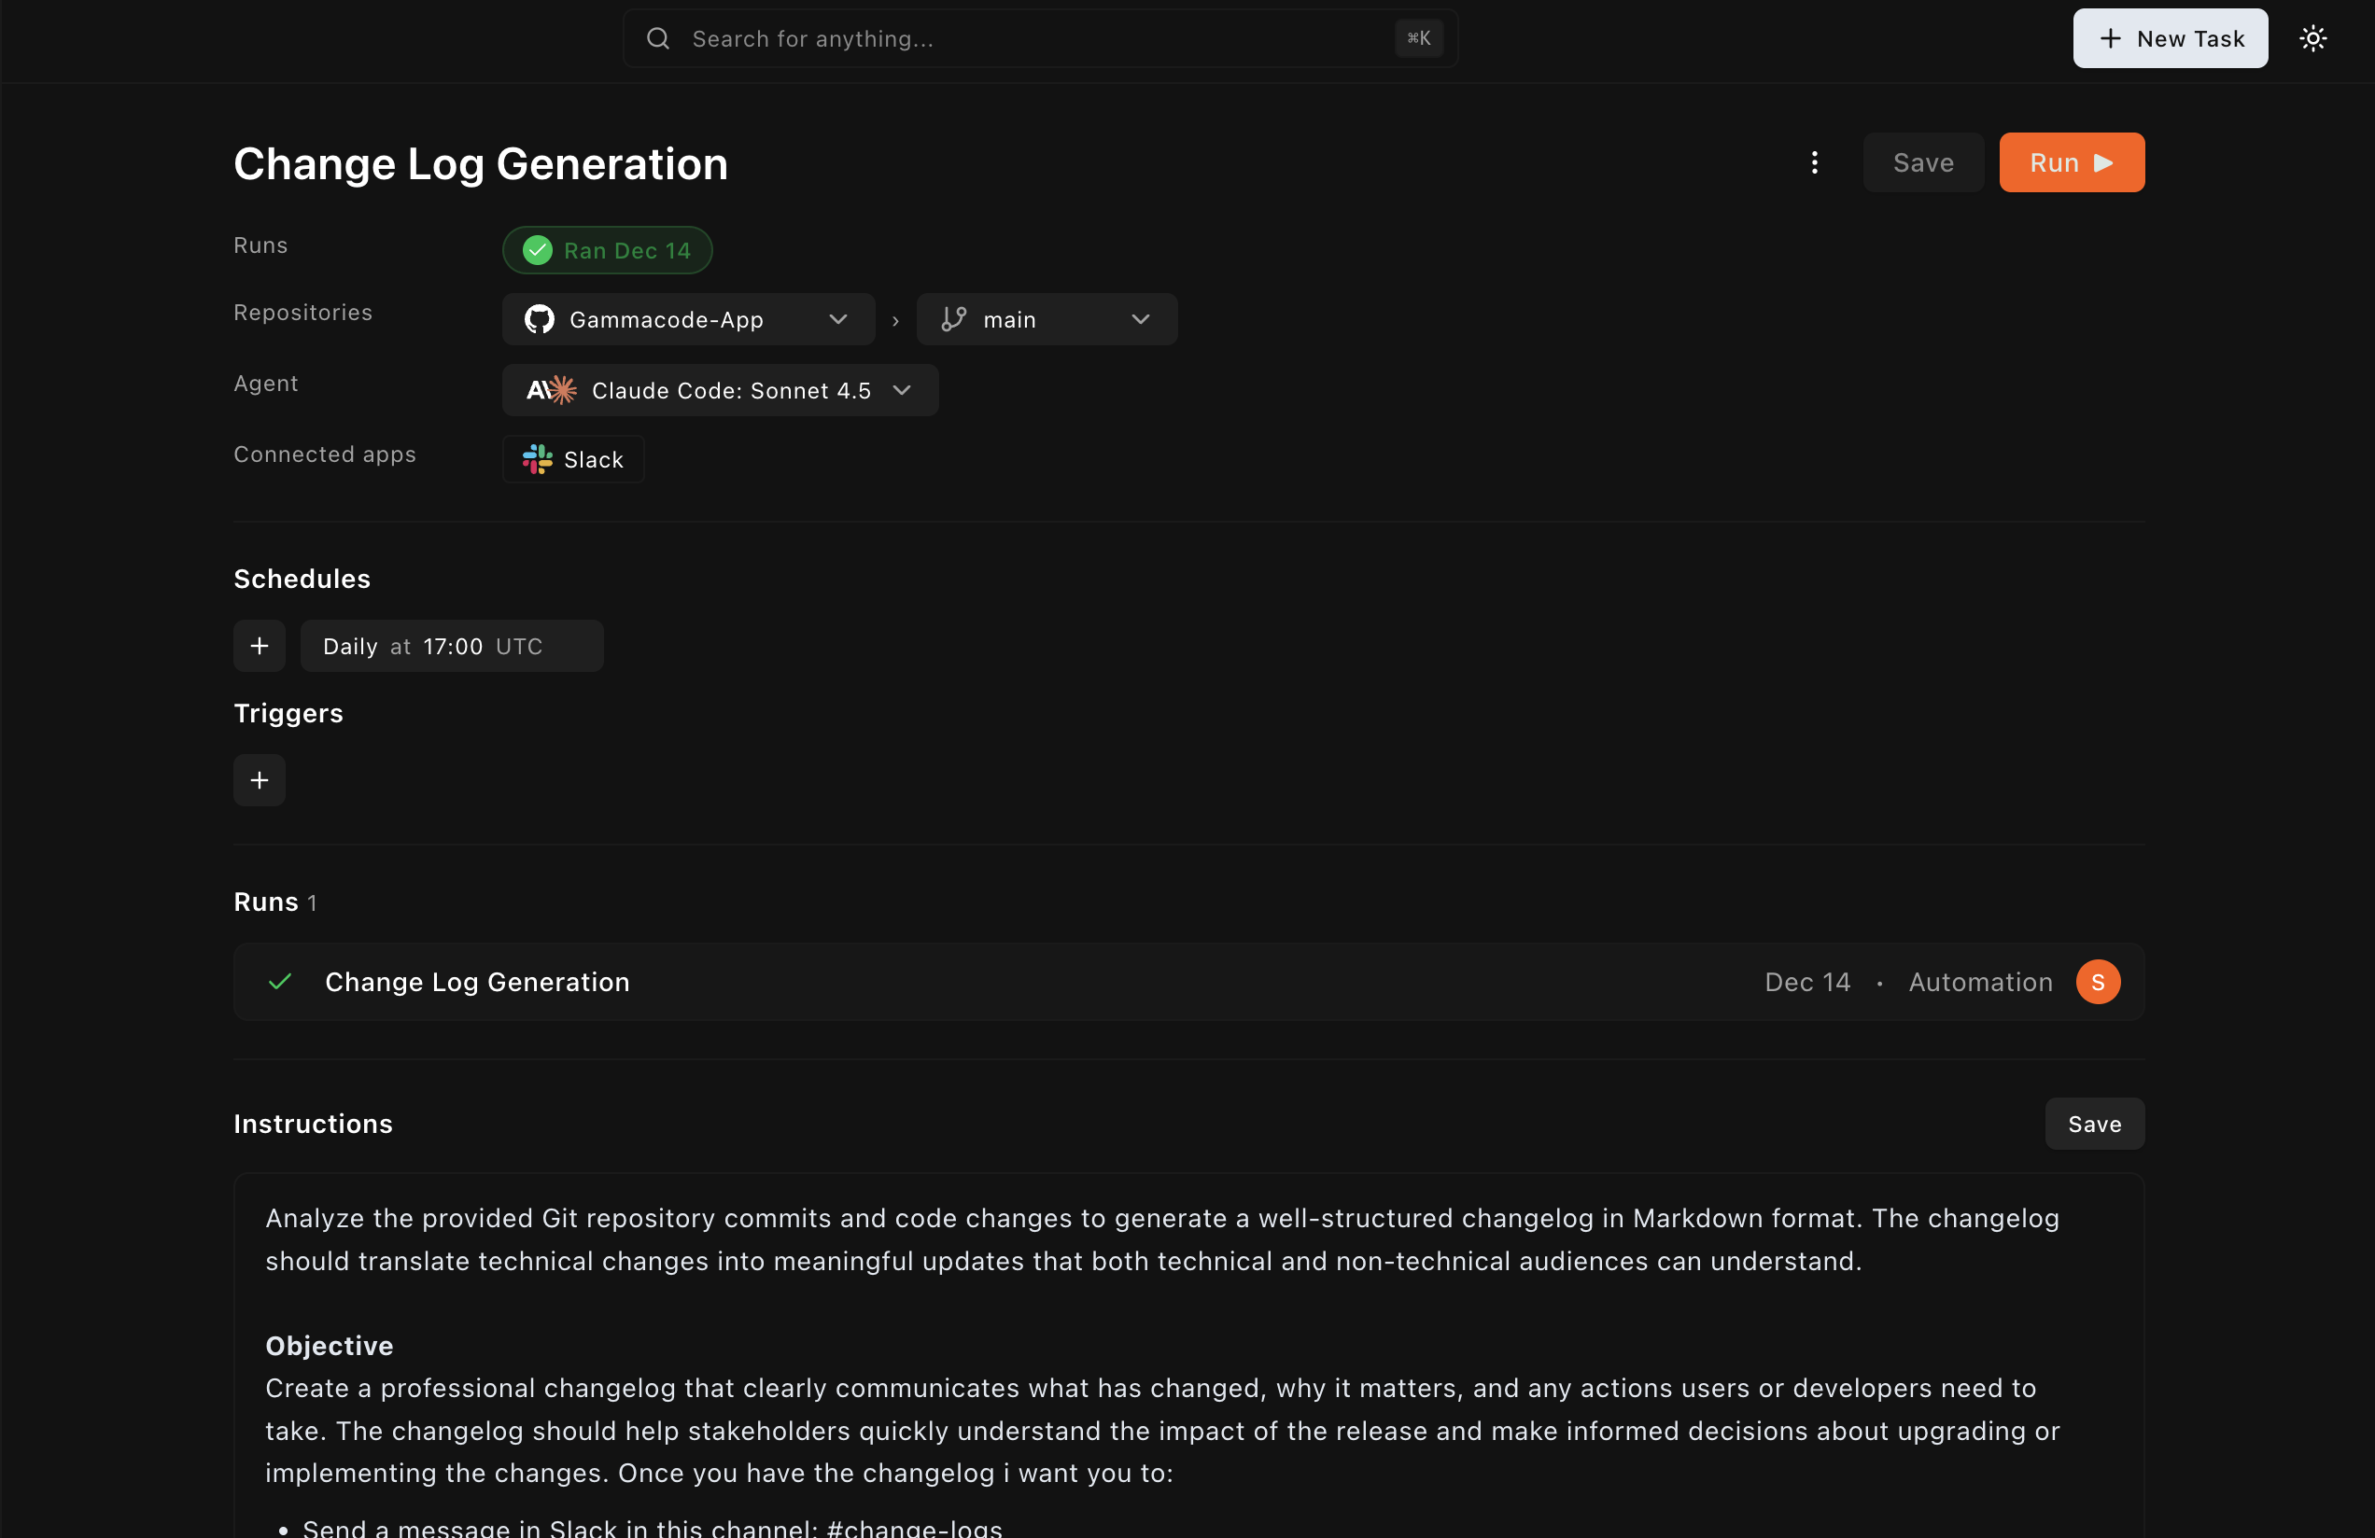Open the three-dot options menu
This screenshot has width=2375, height=1538.
click(1814, 162)
